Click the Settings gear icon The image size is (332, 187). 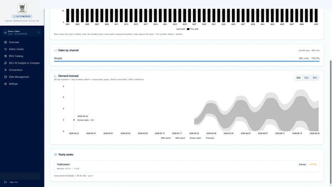[x=5, y=84]
